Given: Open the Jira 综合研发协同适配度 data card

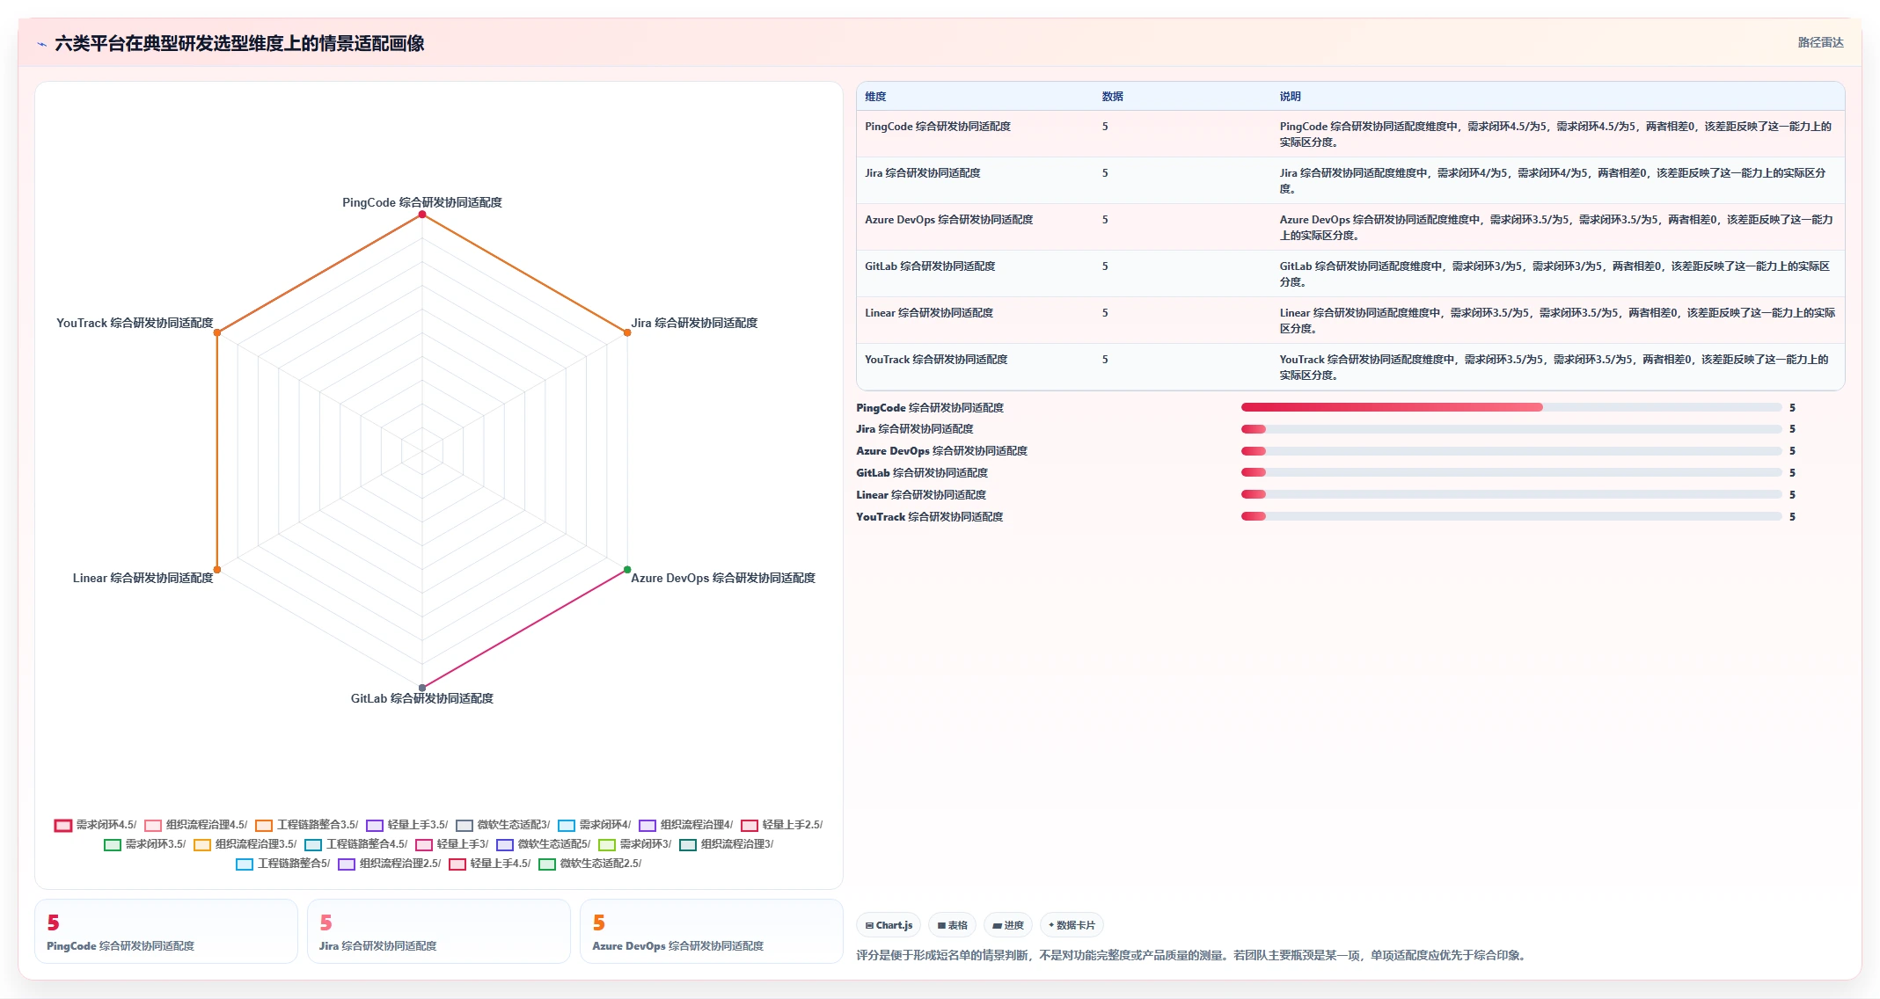Looking at the screenshot, I should [439, 931].
